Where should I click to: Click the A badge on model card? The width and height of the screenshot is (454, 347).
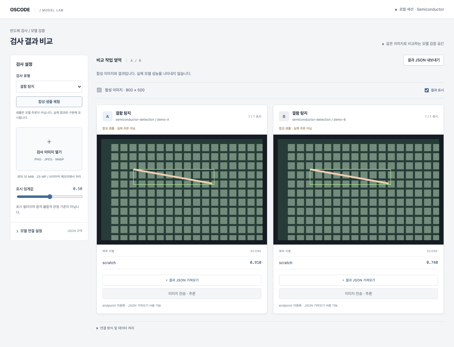click(108, 116)
